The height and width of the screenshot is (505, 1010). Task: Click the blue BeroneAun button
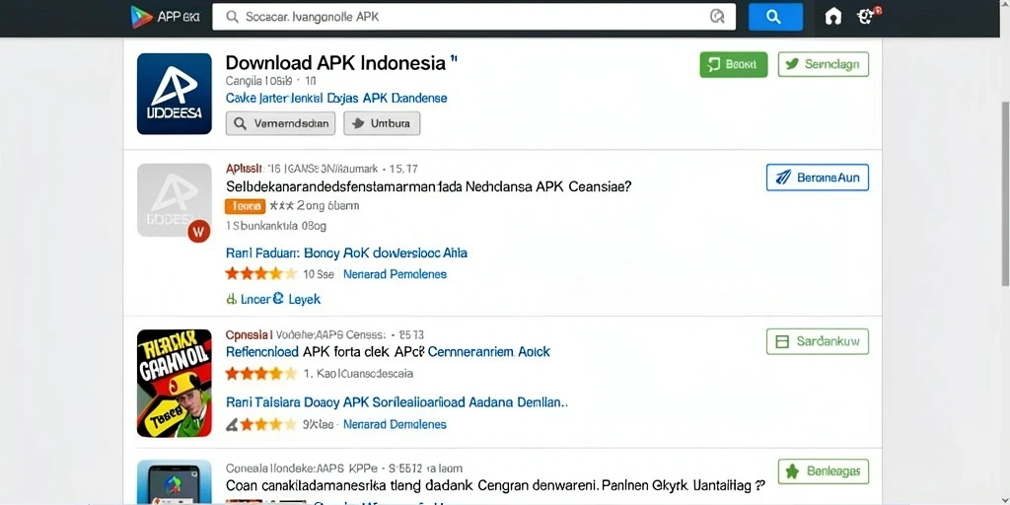pyautogui.click(x=818, y=178)
